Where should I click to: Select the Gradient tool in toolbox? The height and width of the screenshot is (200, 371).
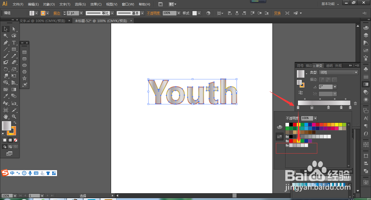(x=14, y=89)
